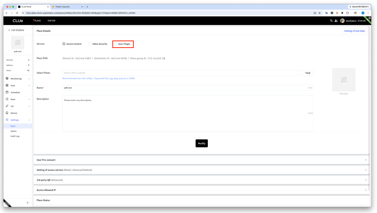The width and height of the screenshot is (377, 213).
Task: Click the Find button for photo
Action: (308, 73)
